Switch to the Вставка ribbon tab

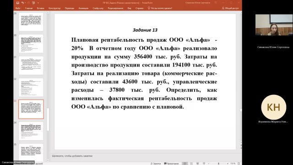41,8
